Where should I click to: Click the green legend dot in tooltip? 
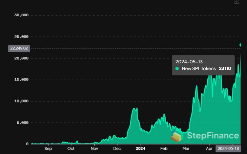pos(177,68)
